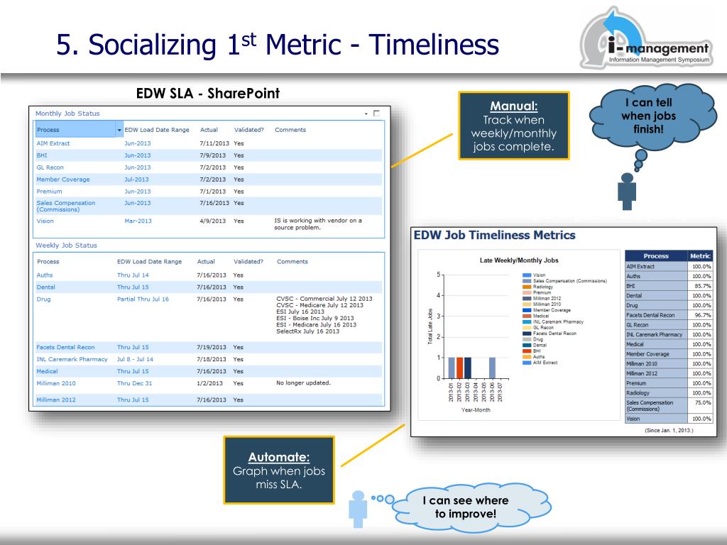Sort by weekly EDW Load Date Range header
The width and height of the screenshot is (727, 545).
[149, 262]
